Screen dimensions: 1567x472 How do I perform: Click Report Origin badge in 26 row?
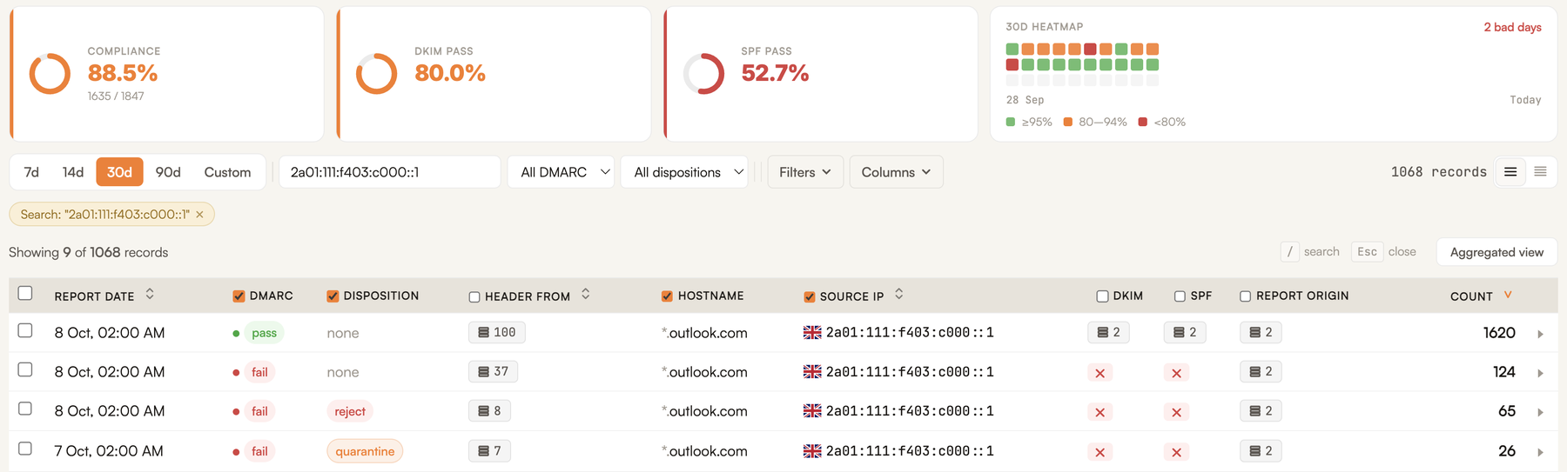(1261, 450)
